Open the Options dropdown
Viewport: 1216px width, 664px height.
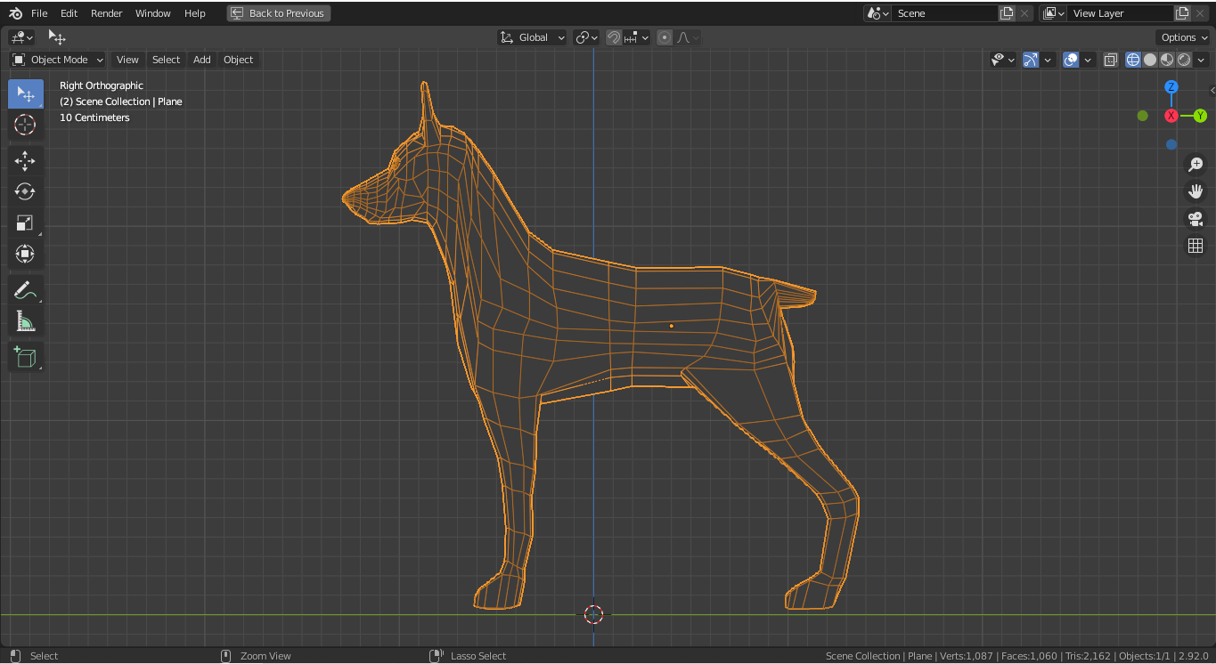[x=1183, y=37]
